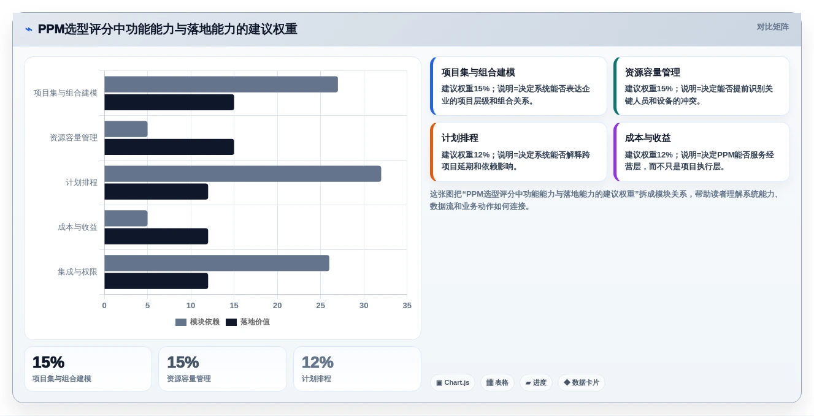Image resolution: width=814 pixels, height=416 pixels.
Task: Click the 落地价值 legend label
Action: click(x=255, y=322)
